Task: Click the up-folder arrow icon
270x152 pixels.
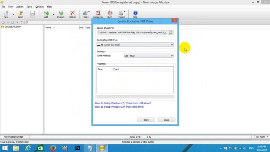Action: pyautogui.click(x=22, y=22)
